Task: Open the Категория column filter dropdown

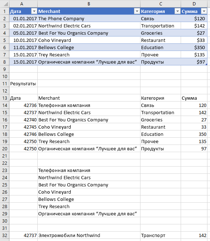Action: point(177,11)
